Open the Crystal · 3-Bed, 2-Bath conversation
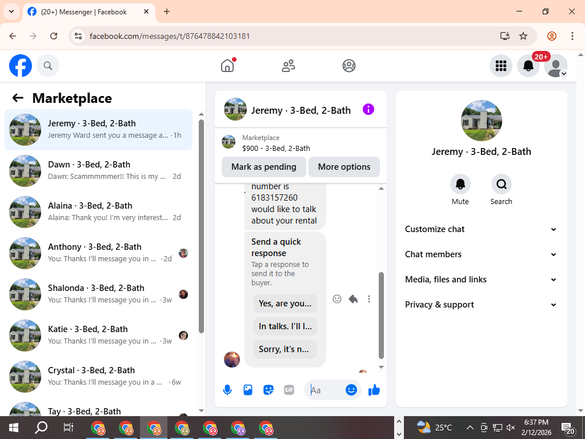Viewport: 585px width, 439px height. point(98,376)
